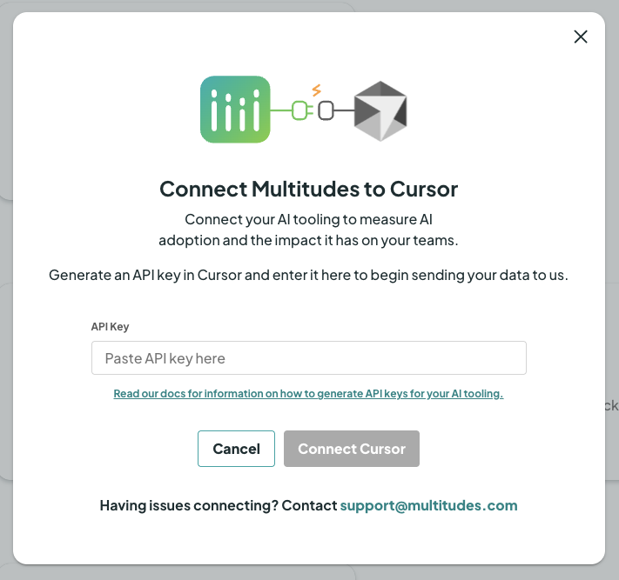
Task: Click the Connect Cursor button
Action: (351, 449)
